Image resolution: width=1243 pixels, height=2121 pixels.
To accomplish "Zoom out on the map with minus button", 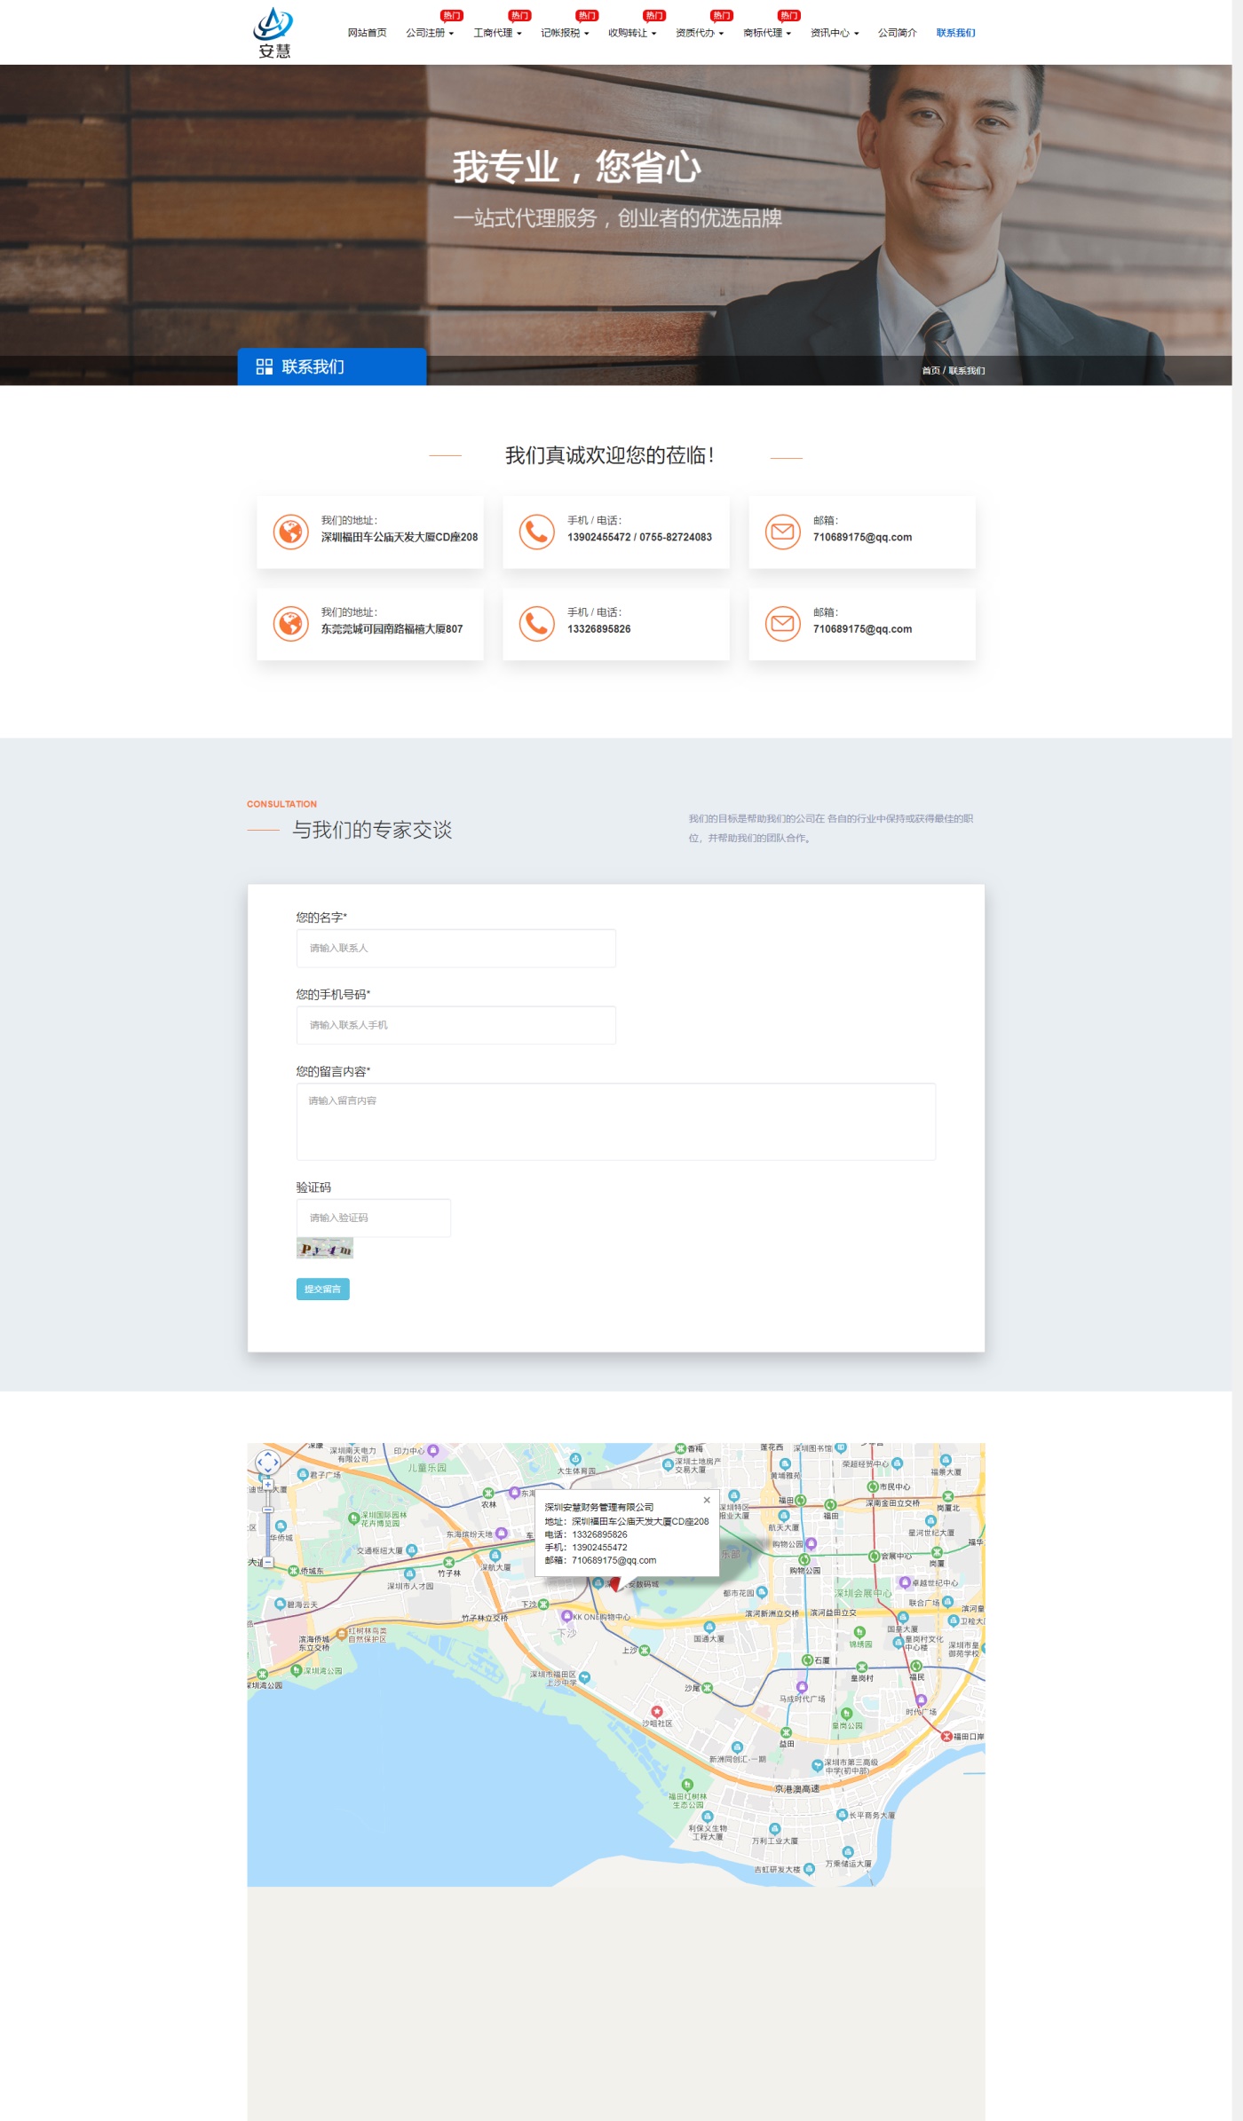I will click(267, 1562).
